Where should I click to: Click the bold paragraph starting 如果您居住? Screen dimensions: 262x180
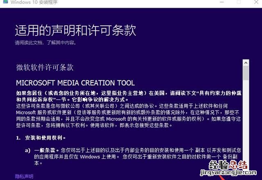coord(129,96)
